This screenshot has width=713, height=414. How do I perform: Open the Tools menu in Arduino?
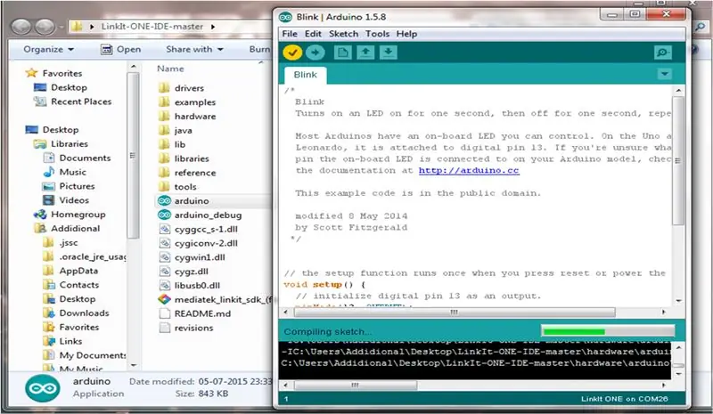377,34
